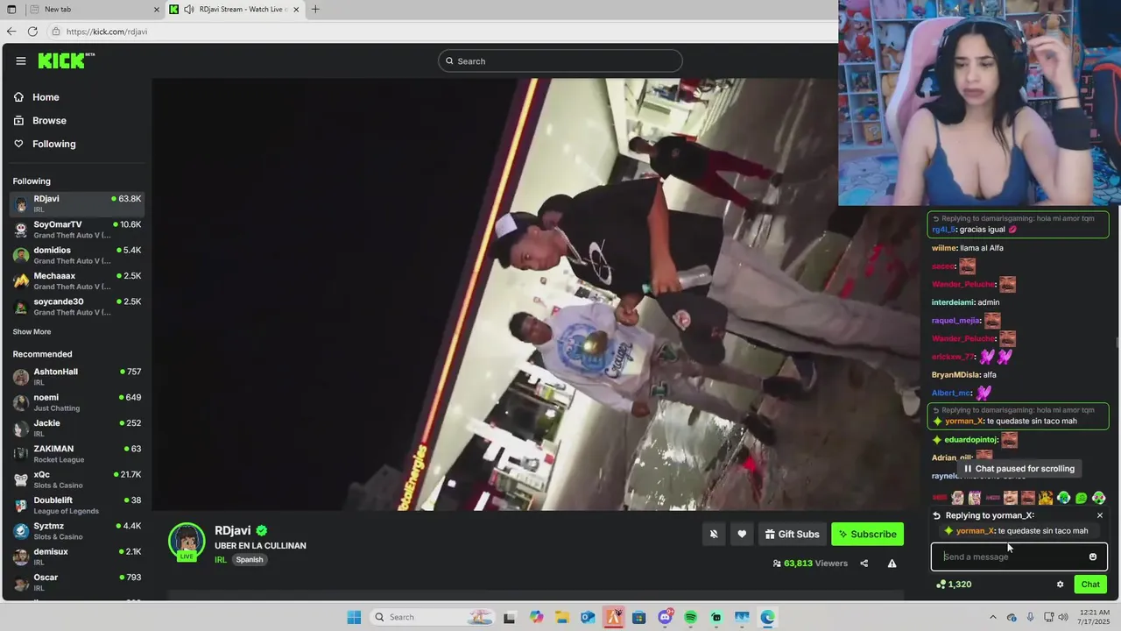Screen dimensions: 1121x631
Task: Open Mechaaax channel in sidebar
Action: click(x=77, y=280)
